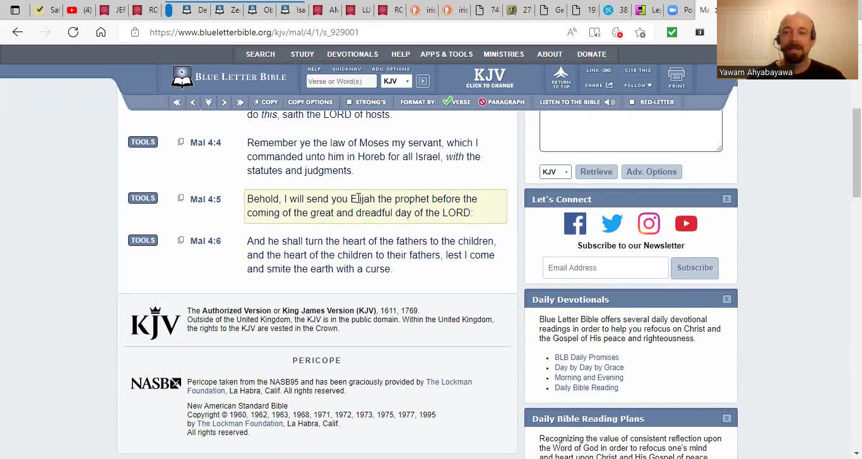862x459 pixels.
Task: Open the Help menu
Action: tap(401, 54)
